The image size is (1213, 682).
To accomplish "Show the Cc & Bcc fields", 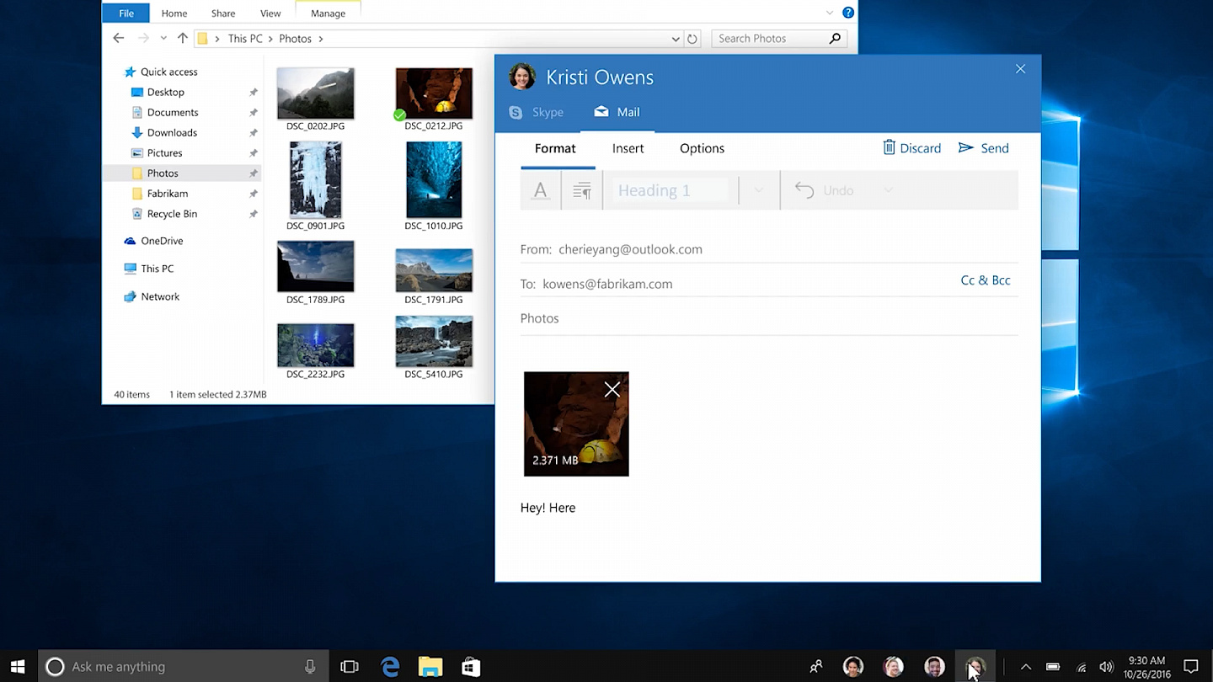I will coord(986,280).
